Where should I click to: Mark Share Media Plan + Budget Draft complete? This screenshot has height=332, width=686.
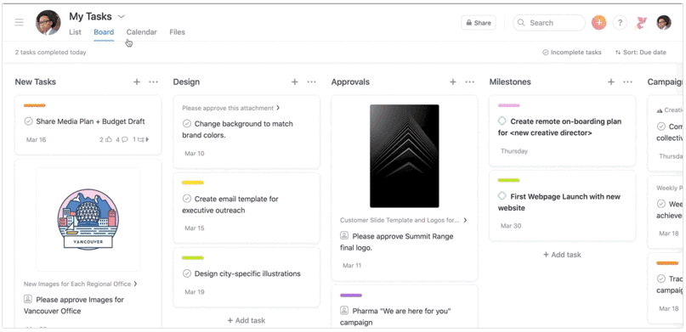click(x=28, y=121)
